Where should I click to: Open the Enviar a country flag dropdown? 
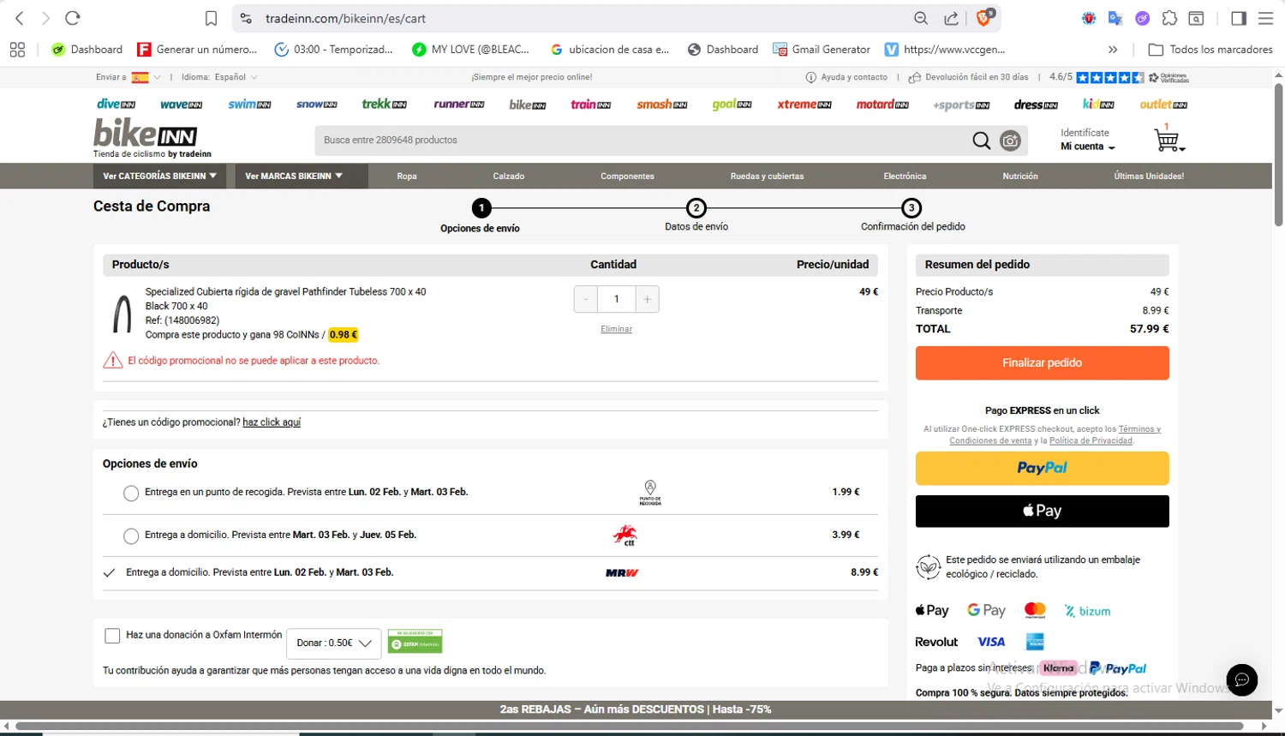click(146, 77)
